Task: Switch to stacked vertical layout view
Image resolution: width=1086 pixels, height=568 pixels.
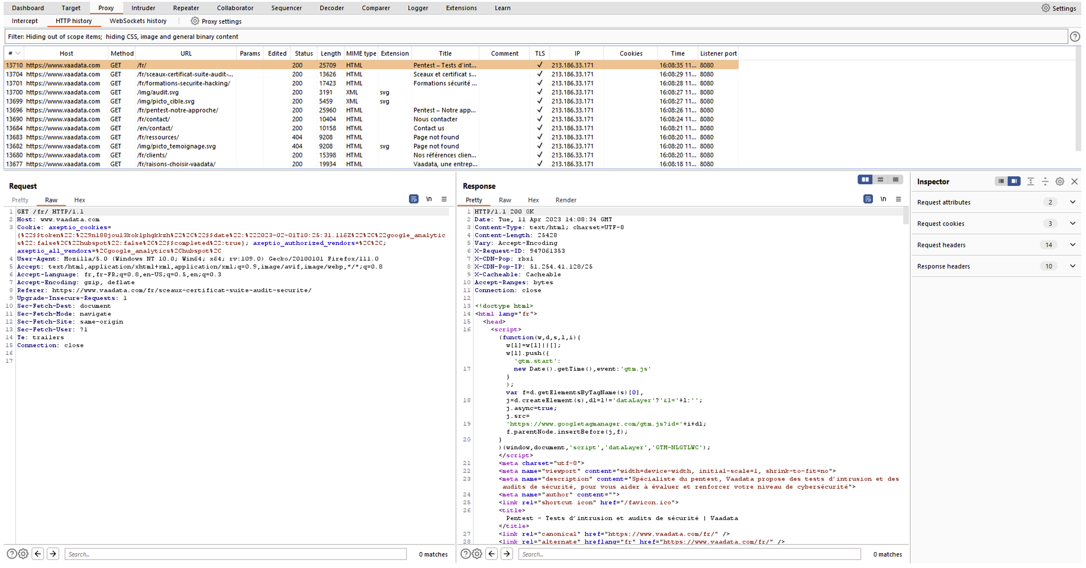Action: (x=880, y=180)
